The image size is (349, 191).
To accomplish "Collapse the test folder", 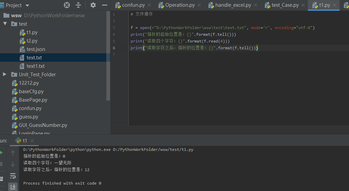I will (5, 24).
